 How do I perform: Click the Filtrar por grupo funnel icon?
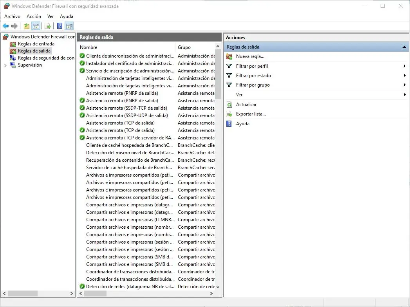point(229,85)
